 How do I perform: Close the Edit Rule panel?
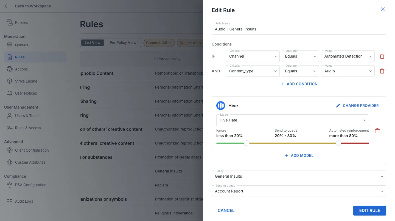coord(383,9)
